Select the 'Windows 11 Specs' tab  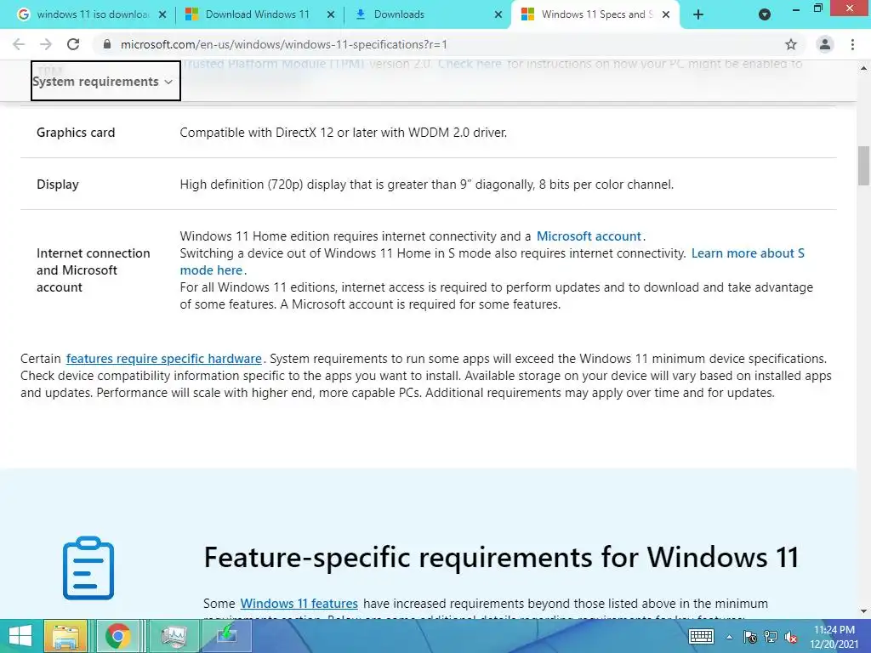point(595,14)
